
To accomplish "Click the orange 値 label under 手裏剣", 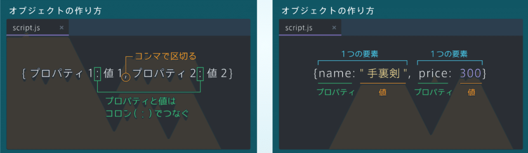I will [382, 92].
